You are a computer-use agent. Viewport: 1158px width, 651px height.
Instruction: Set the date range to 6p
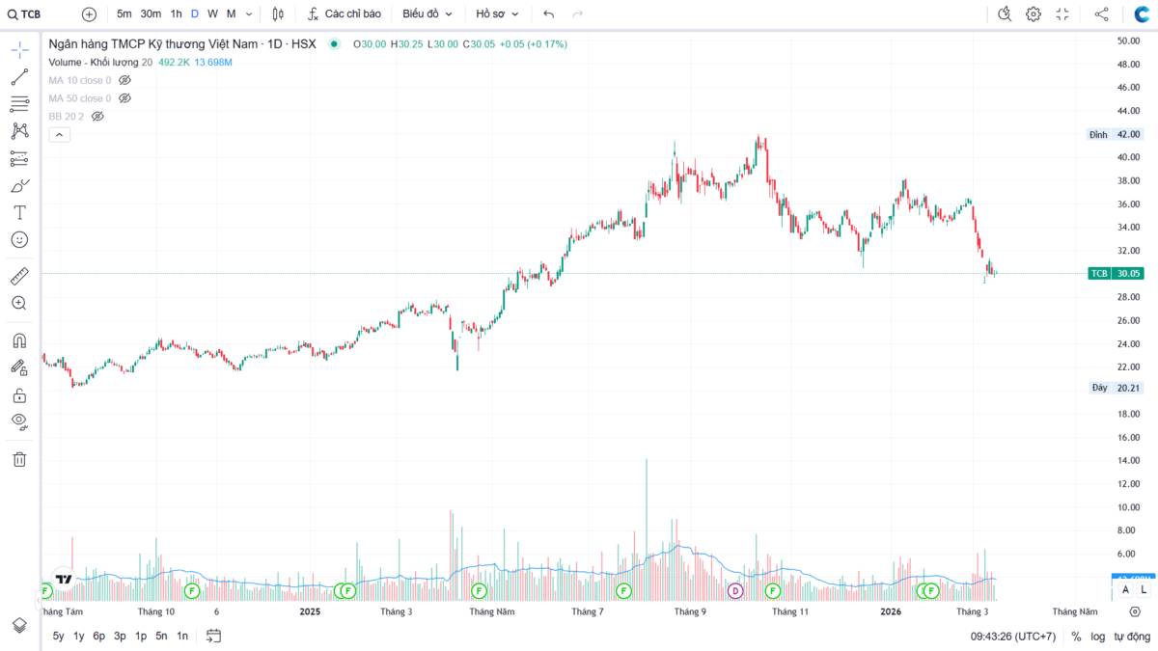pyautogui.click(x=99, y=636)
